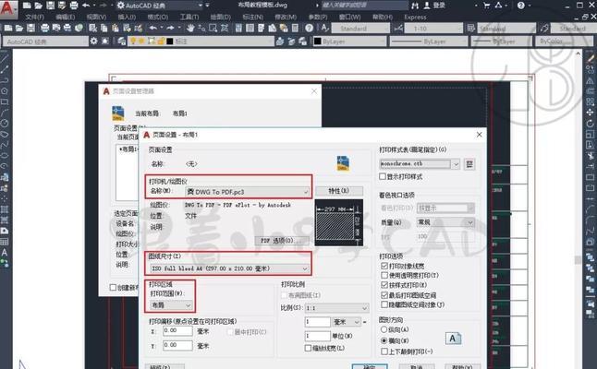Image resolution: width=597 pixels, height=369 pixels.
Task: Open 毫米 units dropdown in plot scale
Action: 347,322
